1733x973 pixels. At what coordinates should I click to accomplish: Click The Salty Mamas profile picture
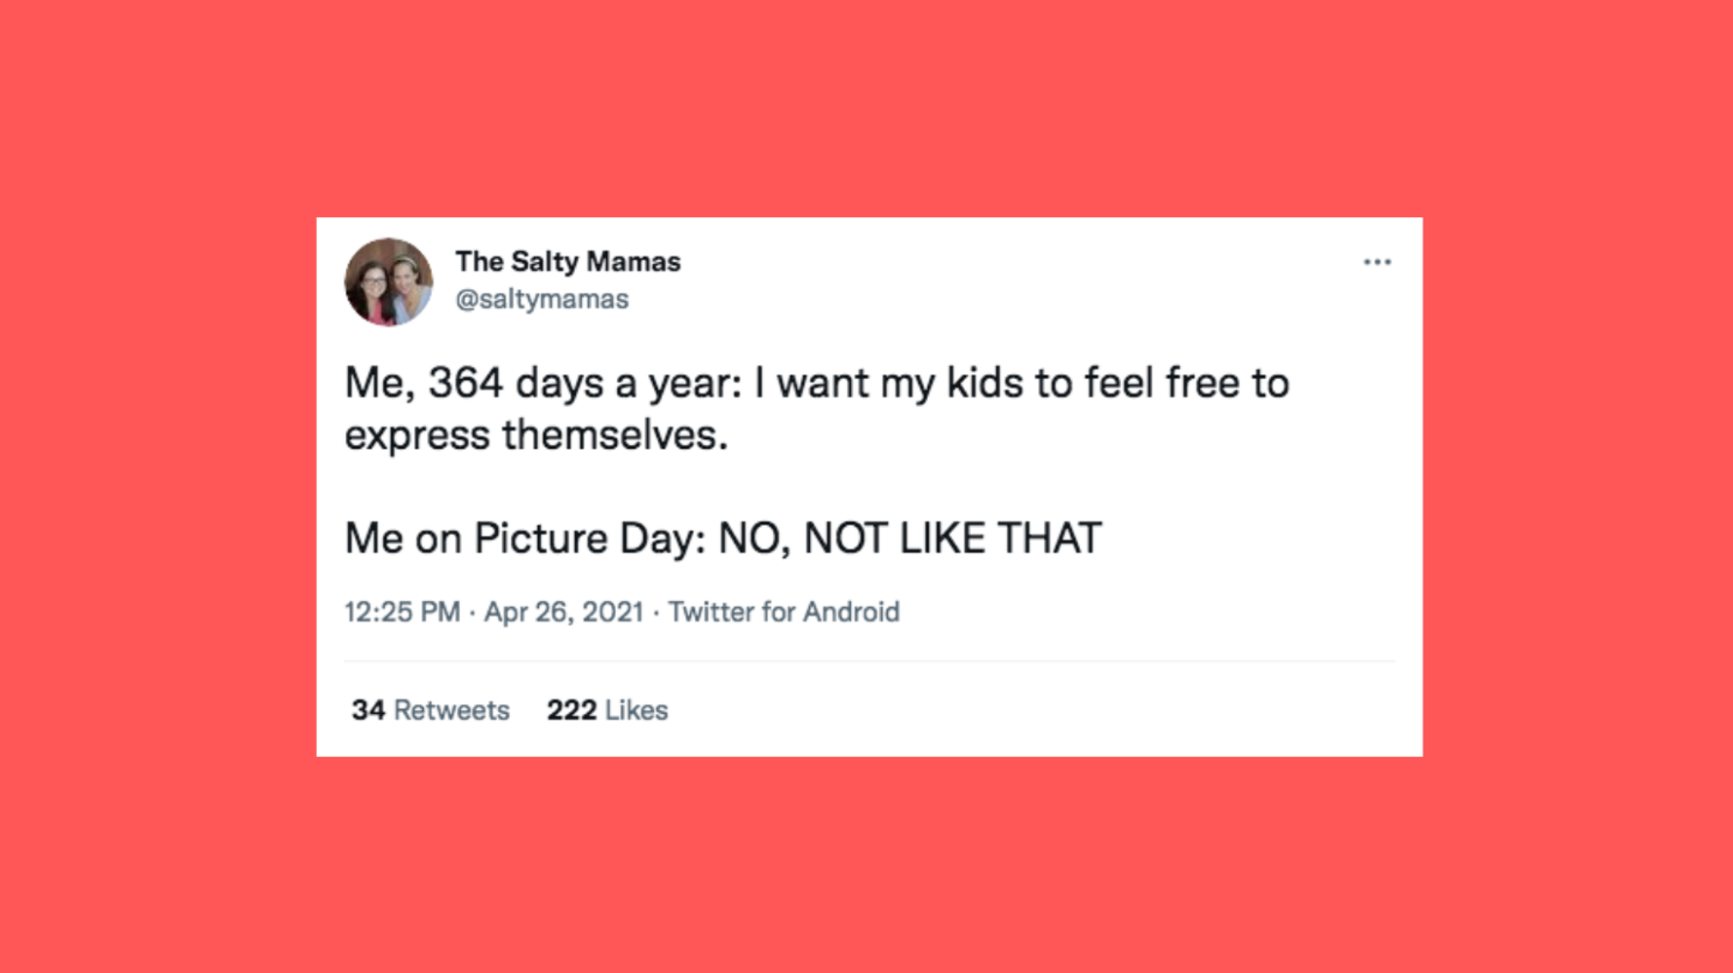[x=388, y=281]
